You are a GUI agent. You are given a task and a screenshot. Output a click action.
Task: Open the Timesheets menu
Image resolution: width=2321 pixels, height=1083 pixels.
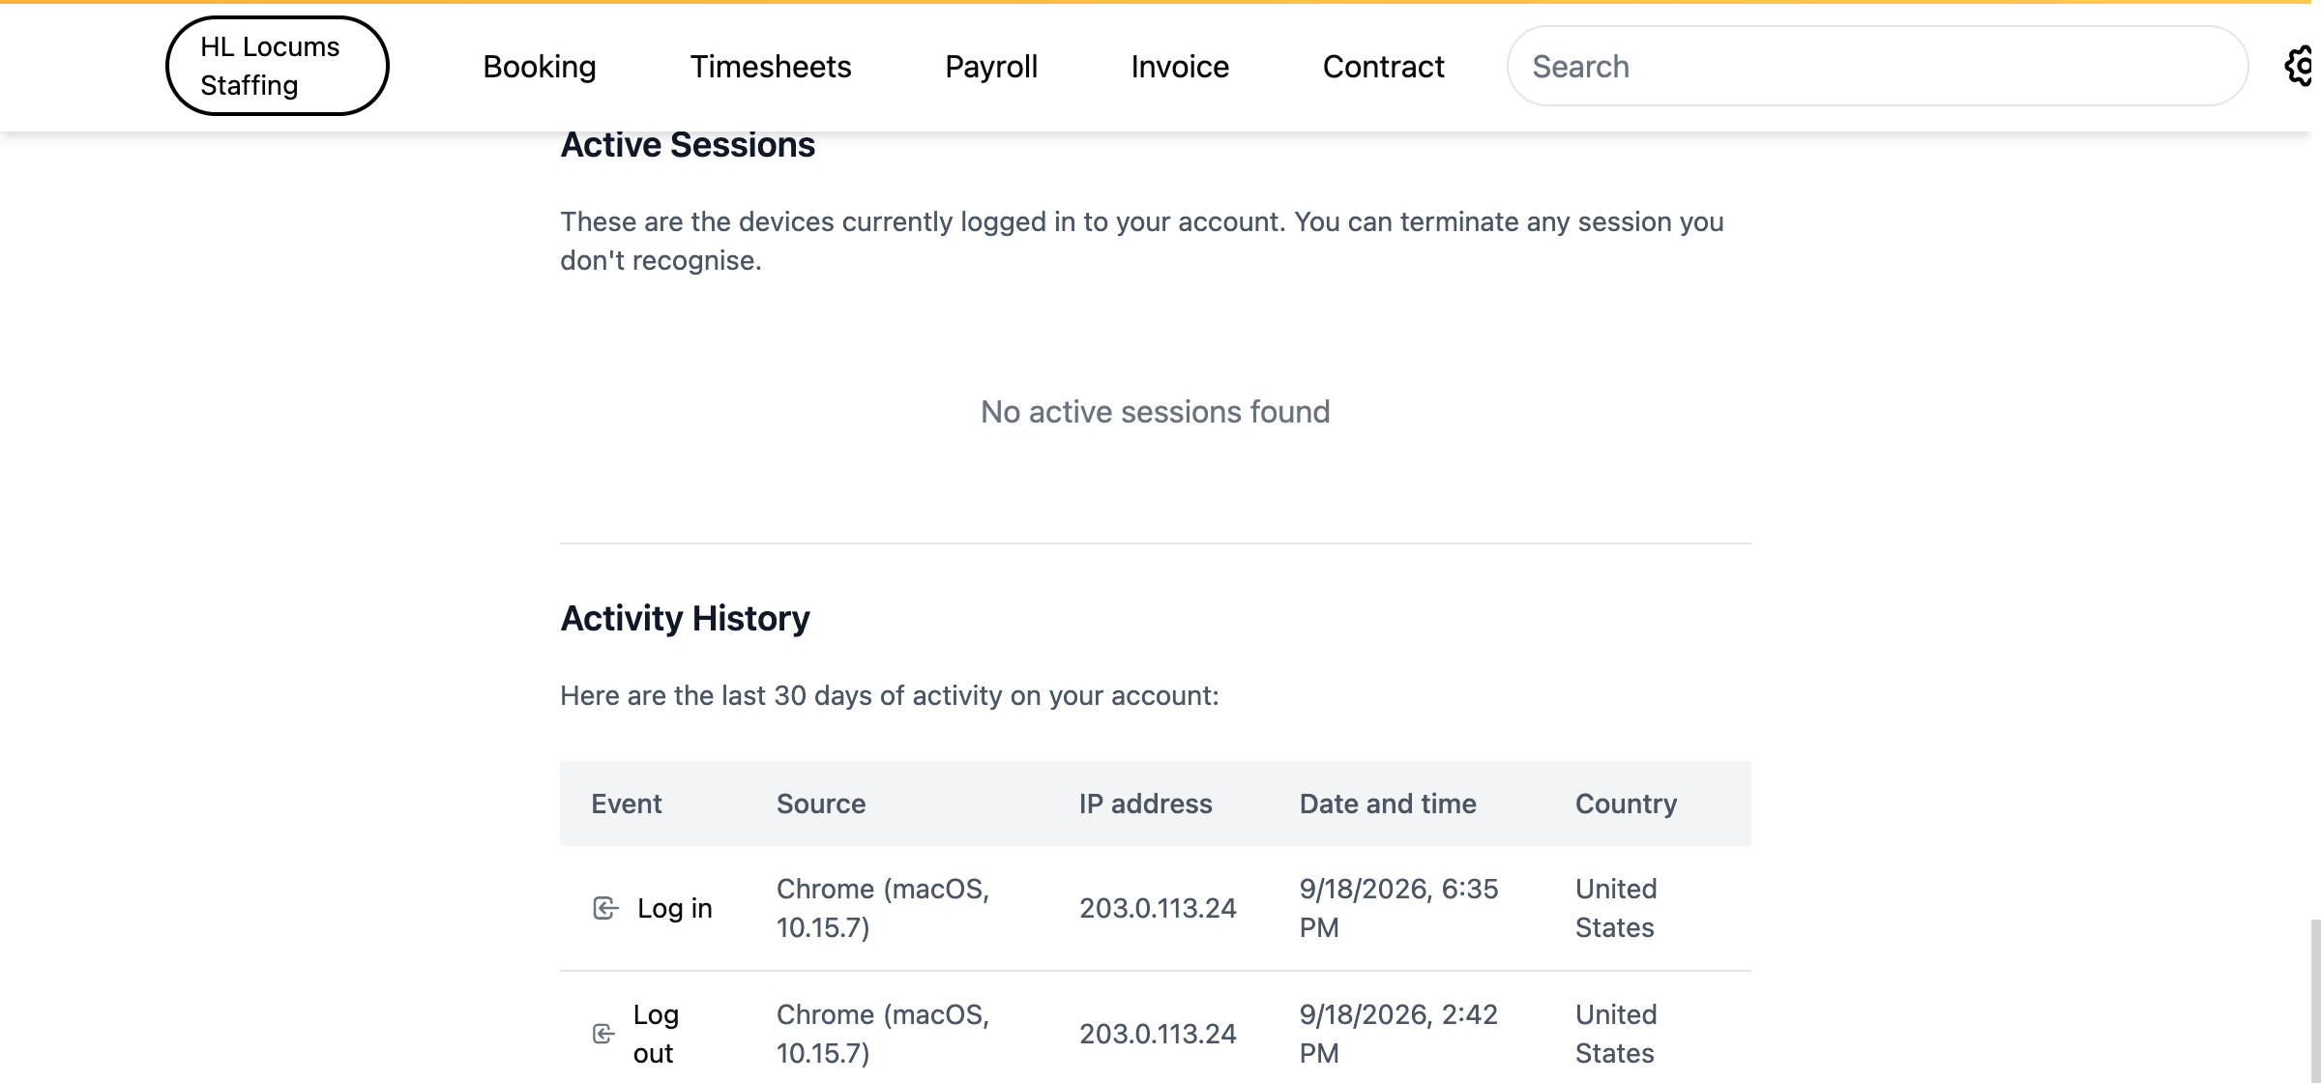click(x=771, y=66)
